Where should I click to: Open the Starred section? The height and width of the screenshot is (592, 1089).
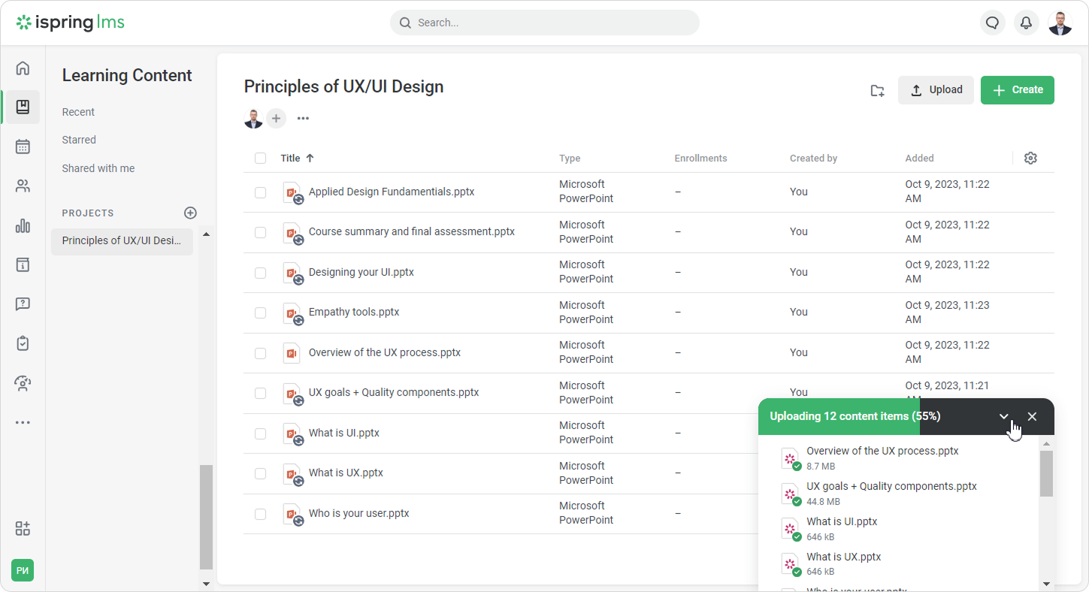79,140
